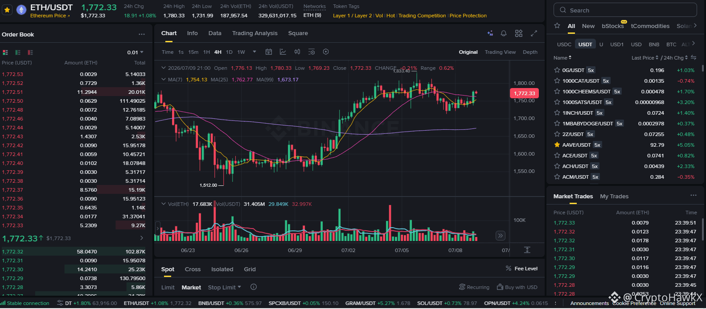
Task: Select the Grid trading tab
Action: pos(250,269)
